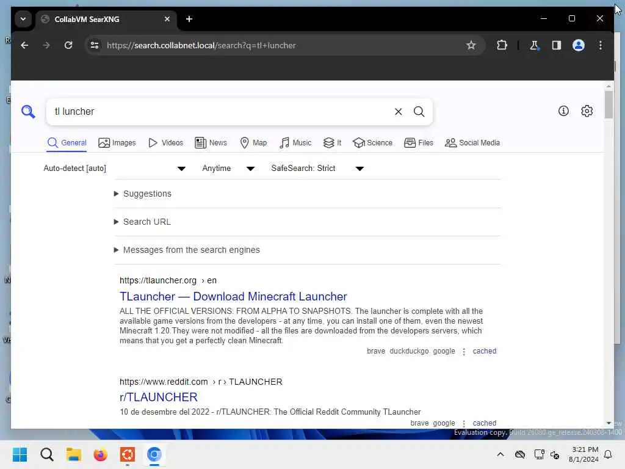Open the Windows Start menu
The width and height of the screenshot is (625, 469).
click(20, 454)
